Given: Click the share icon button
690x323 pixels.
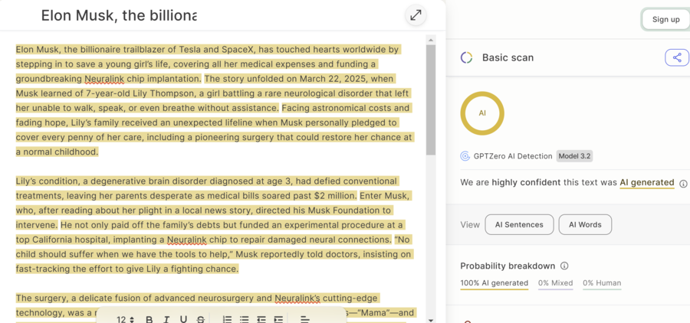Looking at the screenshot, I should [x=677, y=57].
